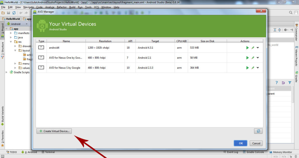Expand the values folder
The image size is (299, 158).
point(15,68)
